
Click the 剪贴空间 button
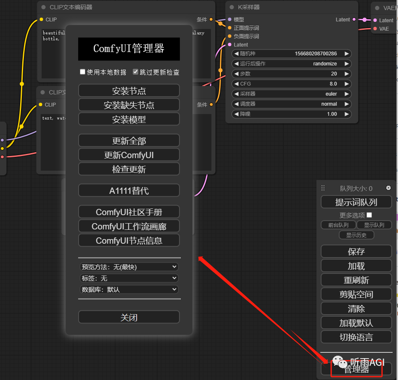pos(356,294)
